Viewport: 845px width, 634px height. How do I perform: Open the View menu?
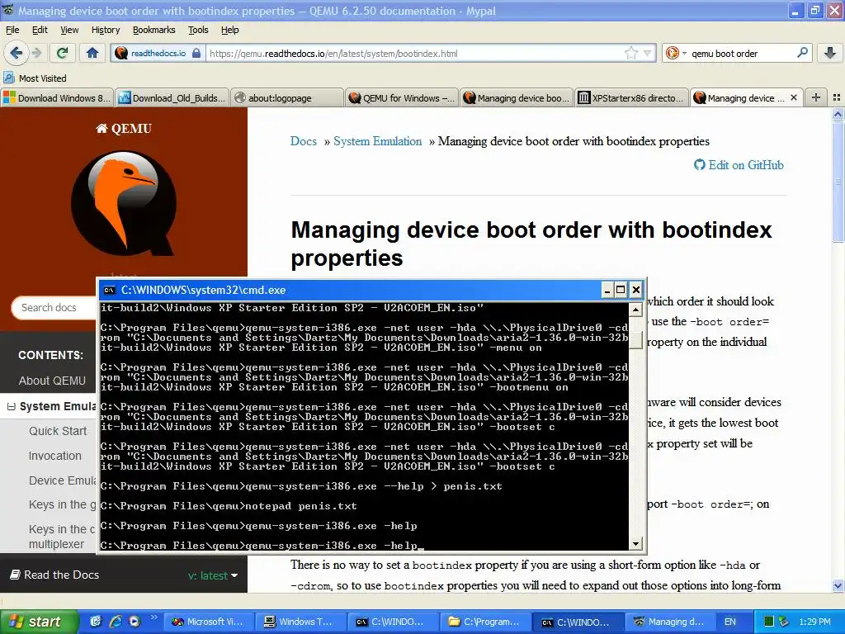(69, 30)
